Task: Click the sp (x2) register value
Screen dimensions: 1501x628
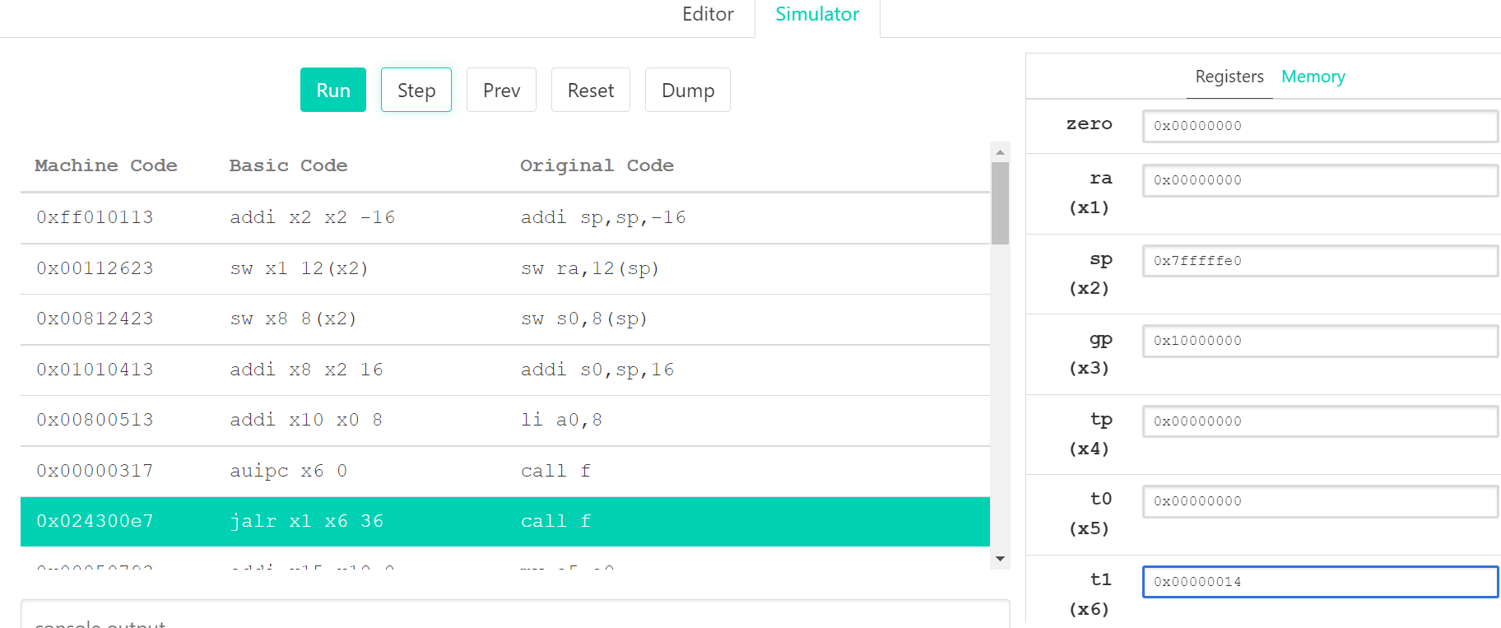Action: [x=1319, y=261]
